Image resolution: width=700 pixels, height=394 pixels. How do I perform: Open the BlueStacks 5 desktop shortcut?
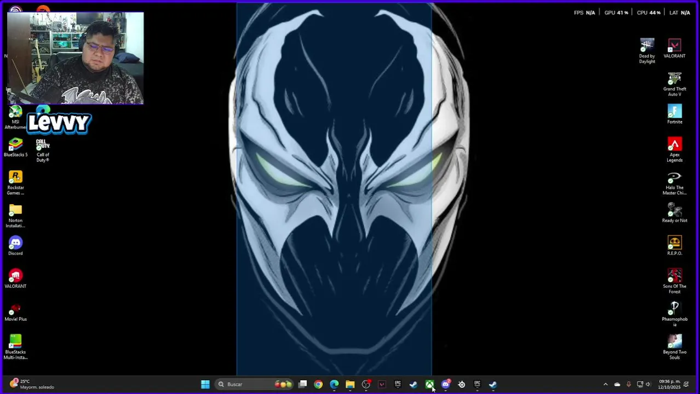(15, 147)
